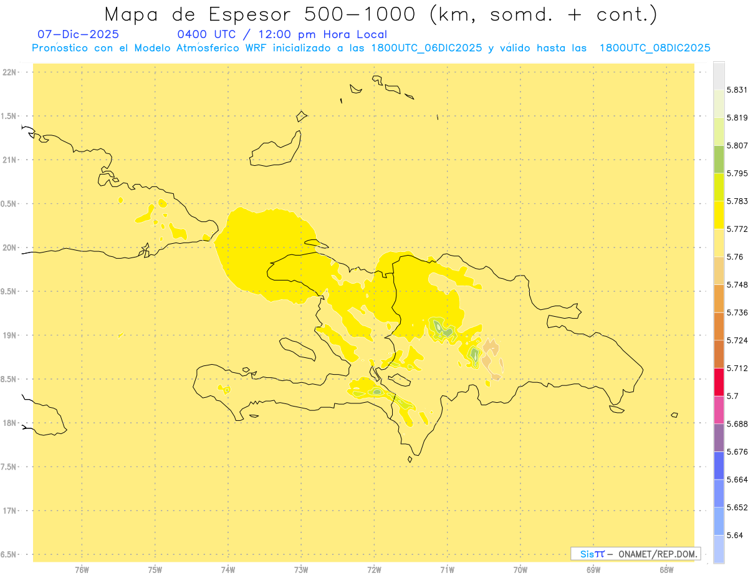Click the tan legend swatch between 5.748 and 5.76
Screen dimensions: 748x578
pos(719,271)
